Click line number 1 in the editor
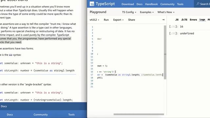 pyautogui.click(x=92, y=27)
